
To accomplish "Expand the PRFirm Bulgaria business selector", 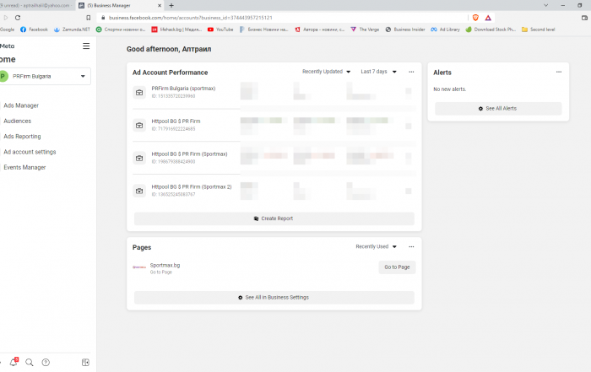I will [x=46, y=76].
